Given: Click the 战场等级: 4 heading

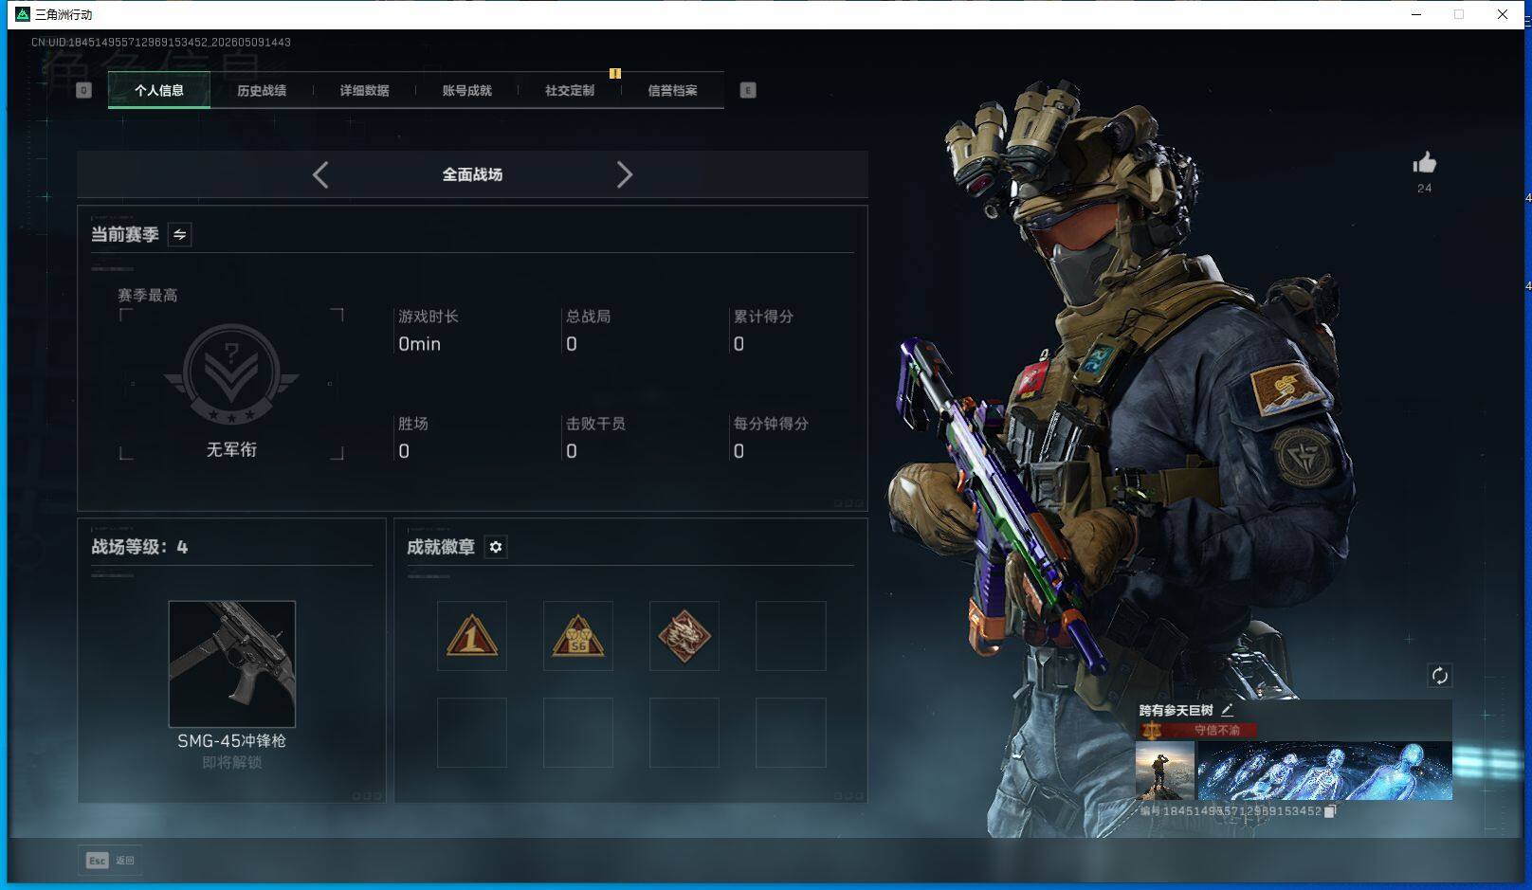Looking at the screenshot, I should (139, 547).
